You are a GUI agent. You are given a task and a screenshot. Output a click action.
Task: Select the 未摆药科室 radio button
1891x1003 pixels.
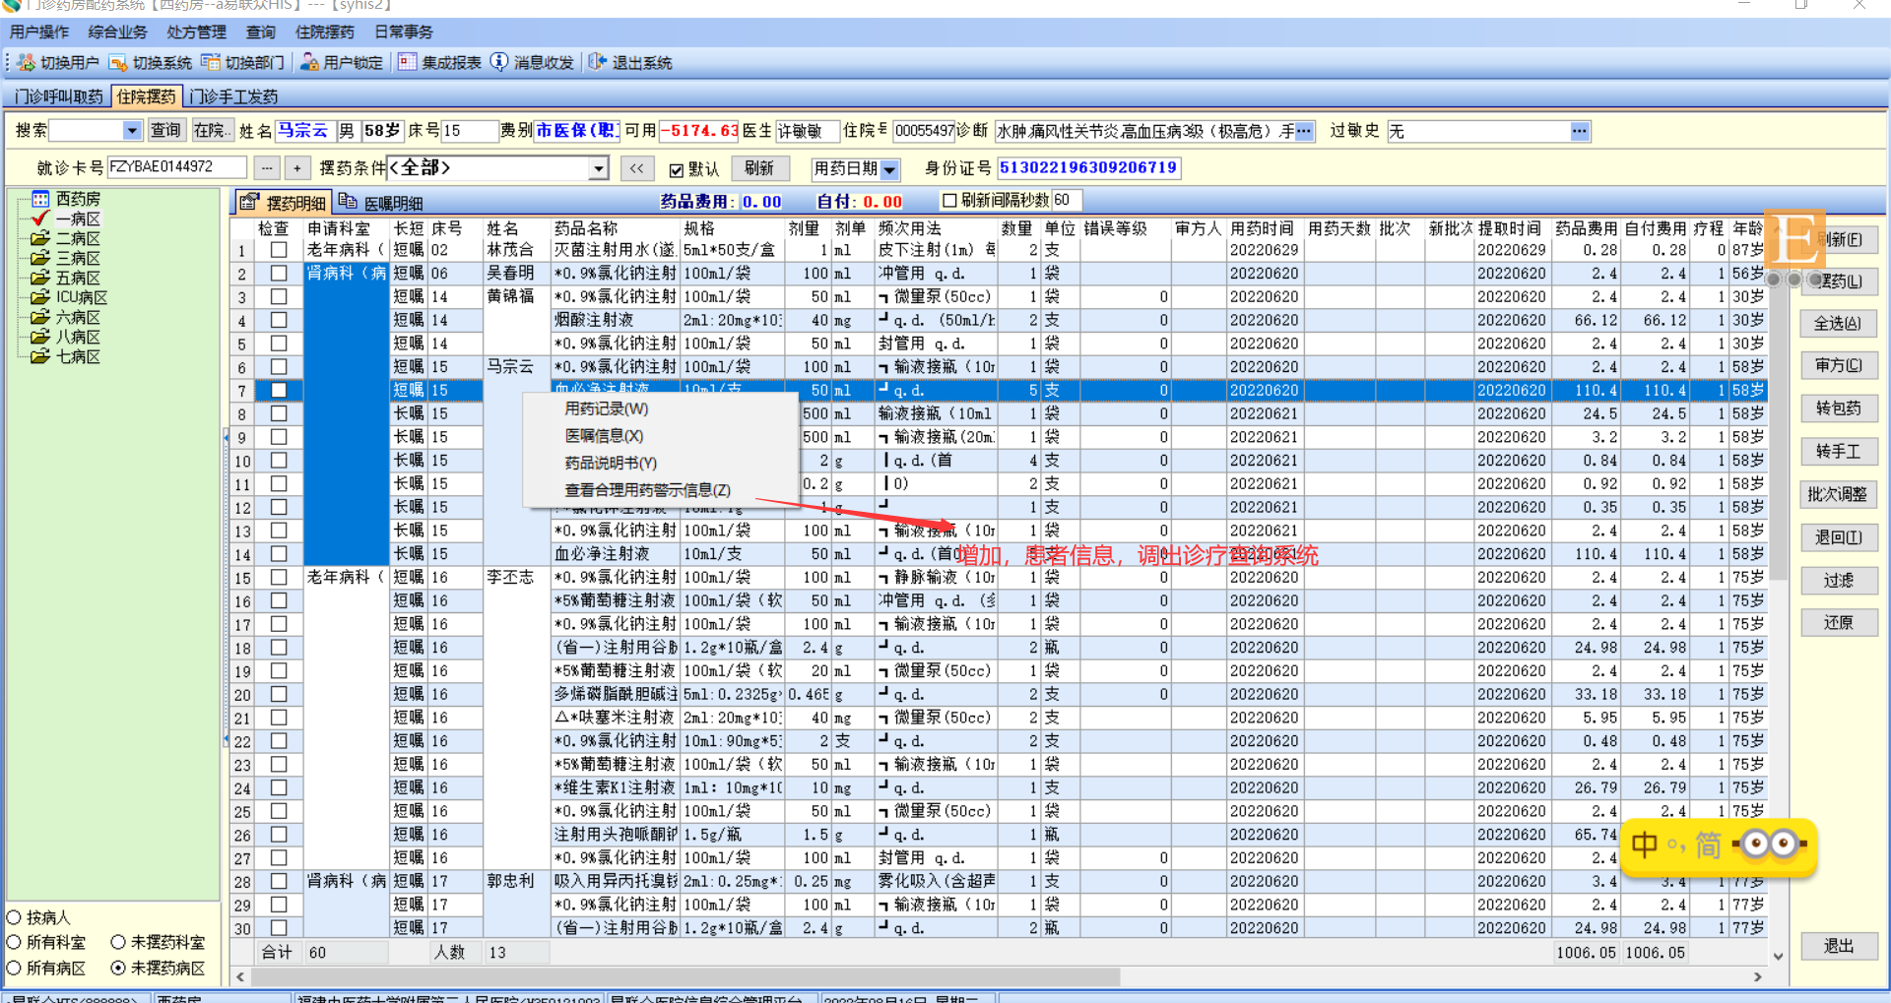(x=118, y=942)
